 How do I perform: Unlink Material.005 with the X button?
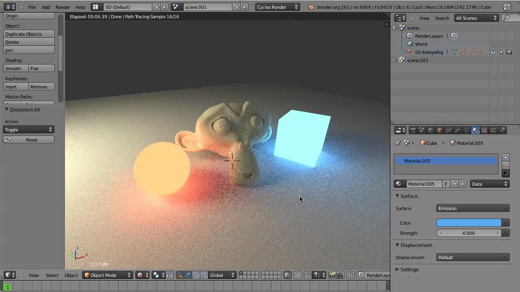tap(462, 184)
